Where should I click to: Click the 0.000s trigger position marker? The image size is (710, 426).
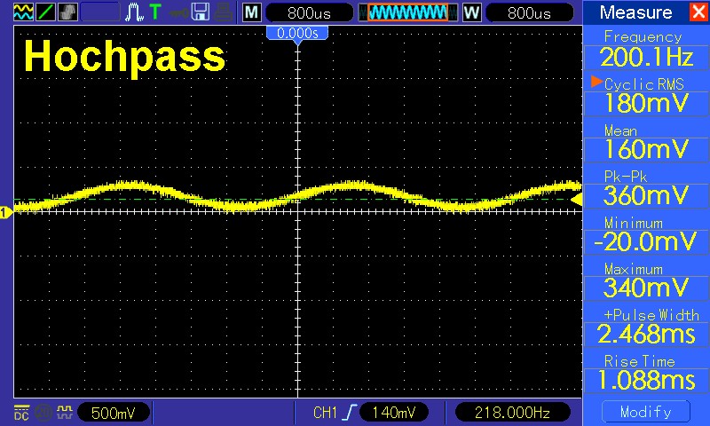pyautogui.click(x=298, y=32)
